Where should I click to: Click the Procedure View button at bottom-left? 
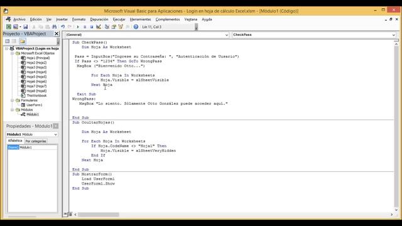tap(65, 214)
